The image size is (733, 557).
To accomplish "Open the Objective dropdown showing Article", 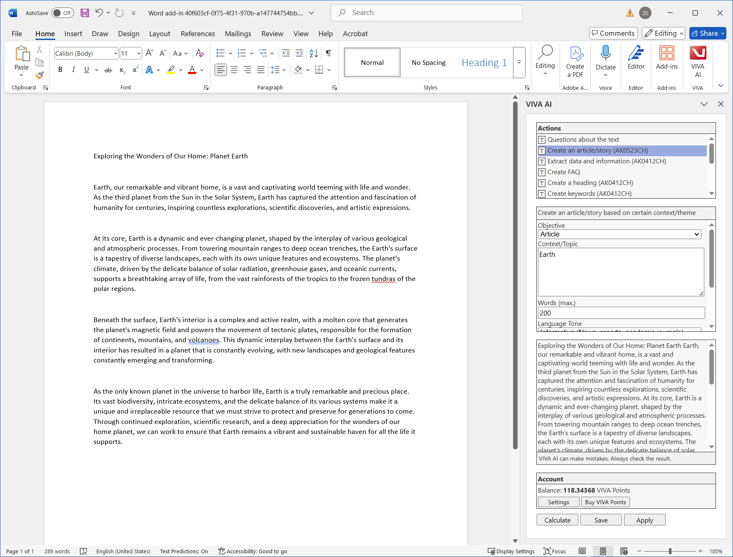I will click(x=619, y=234).
